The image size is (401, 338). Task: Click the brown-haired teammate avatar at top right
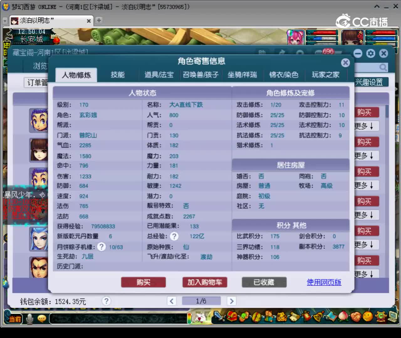tap(352, 38)
